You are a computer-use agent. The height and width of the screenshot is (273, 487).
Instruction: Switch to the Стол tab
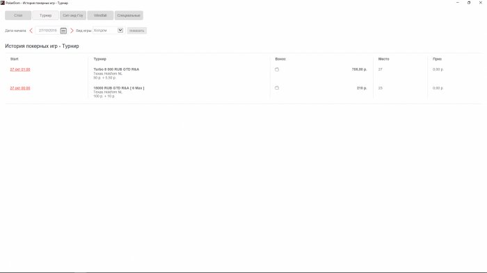click(18, 15)
